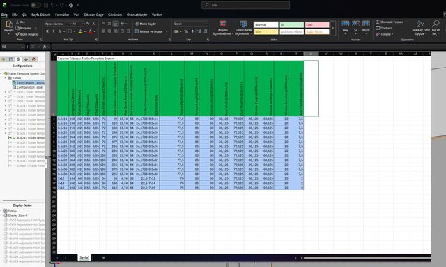Open the font size dropdown

[83, 24]
